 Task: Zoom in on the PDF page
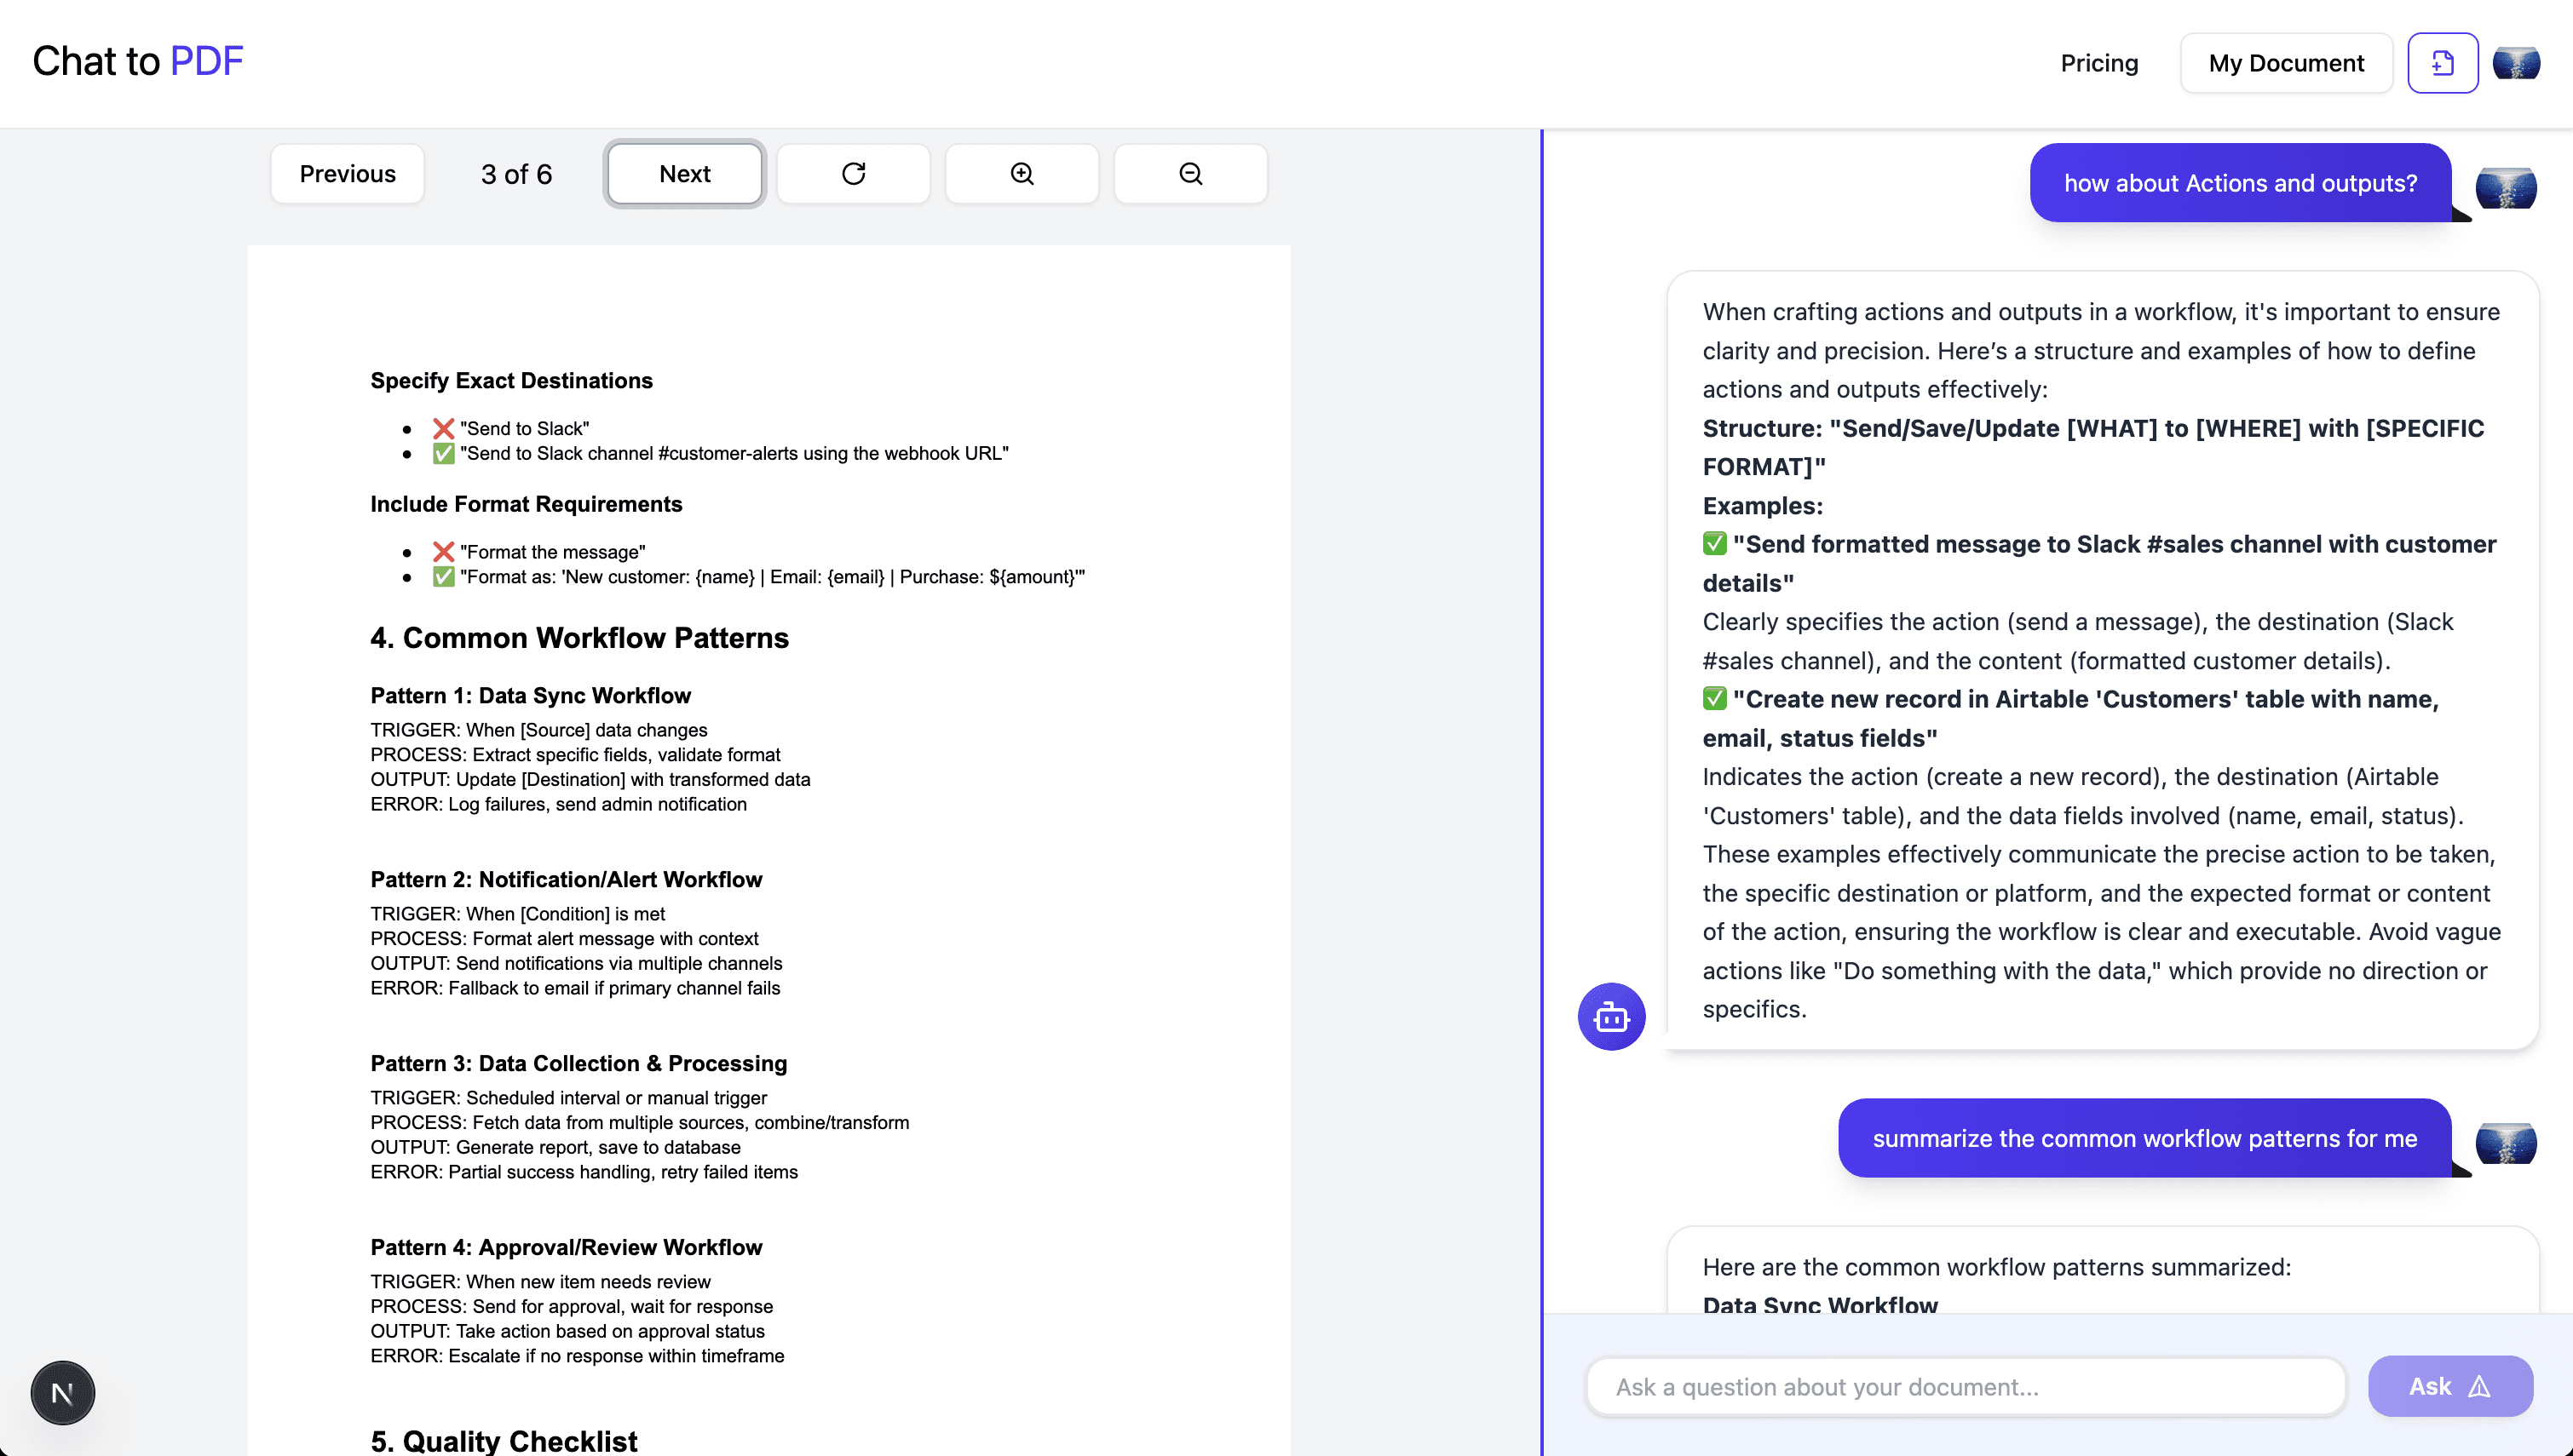click(1022, 174)
